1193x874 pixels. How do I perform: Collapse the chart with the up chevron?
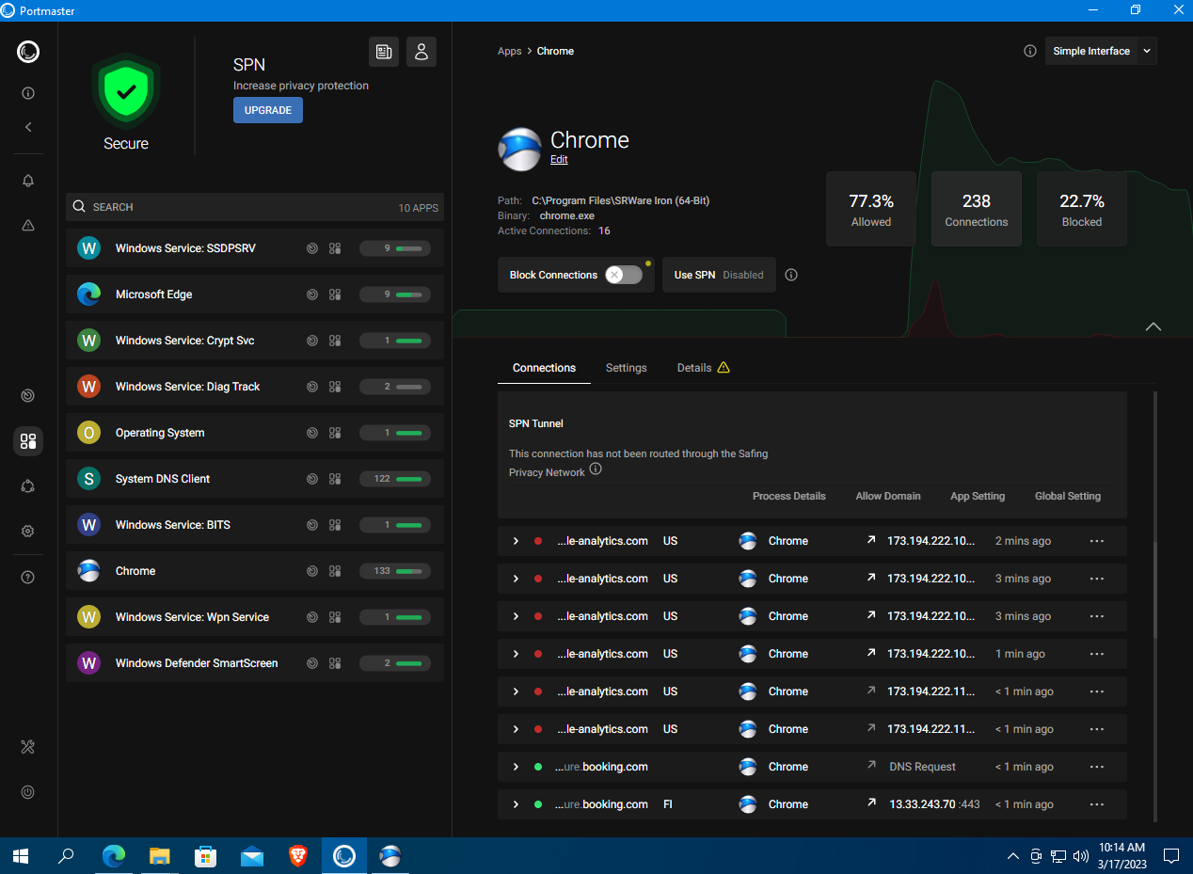point(1153,326)
